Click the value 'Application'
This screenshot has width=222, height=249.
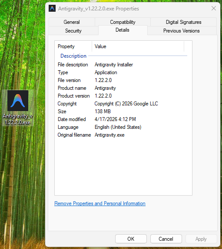(x=106, y=72)
